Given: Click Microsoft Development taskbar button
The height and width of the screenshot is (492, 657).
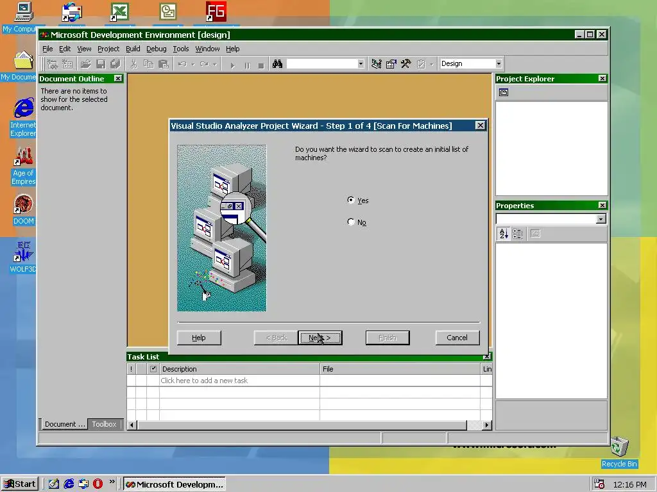Looking at the screenshot, I should coord(175,484).
